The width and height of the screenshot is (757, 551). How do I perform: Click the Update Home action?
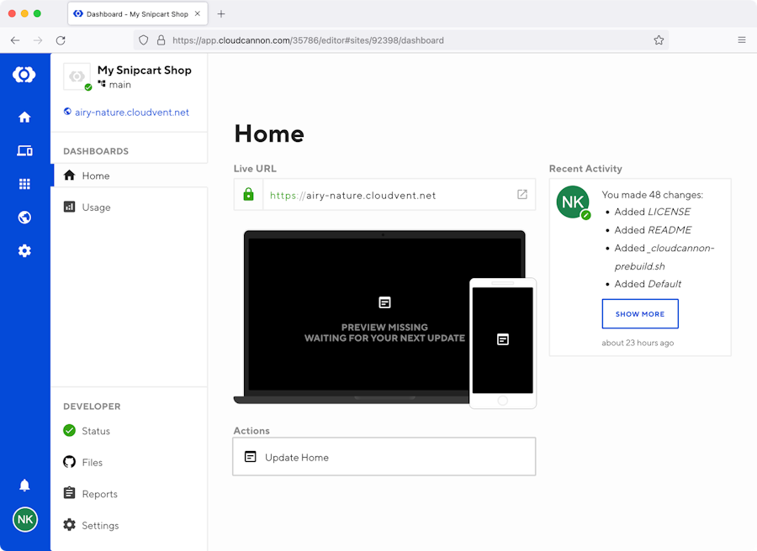[x=384, y=457]
